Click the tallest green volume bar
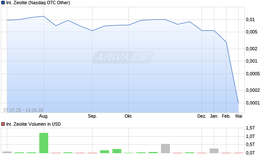 (x=44, y=143)
